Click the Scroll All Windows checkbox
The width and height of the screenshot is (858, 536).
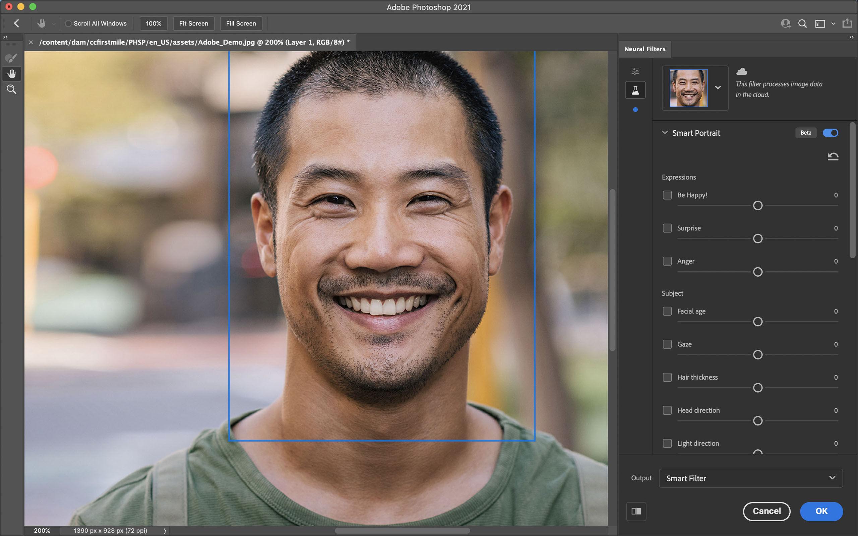68,23
